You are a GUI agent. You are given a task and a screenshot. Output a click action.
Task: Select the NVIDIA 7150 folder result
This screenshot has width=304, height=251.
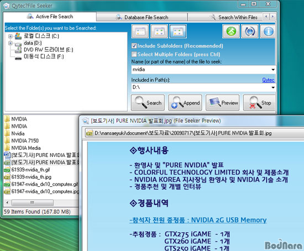point(25,140)
